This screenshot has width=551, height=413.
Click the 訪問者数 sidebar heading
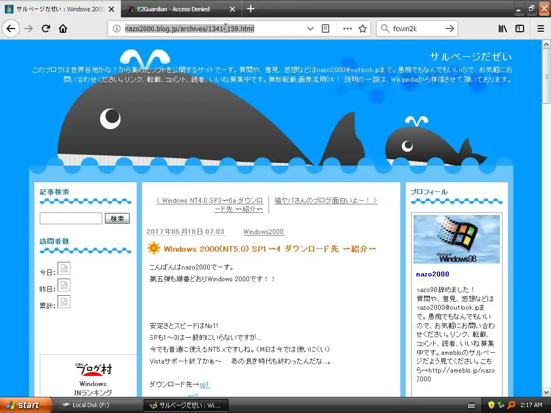coord(54,241)
